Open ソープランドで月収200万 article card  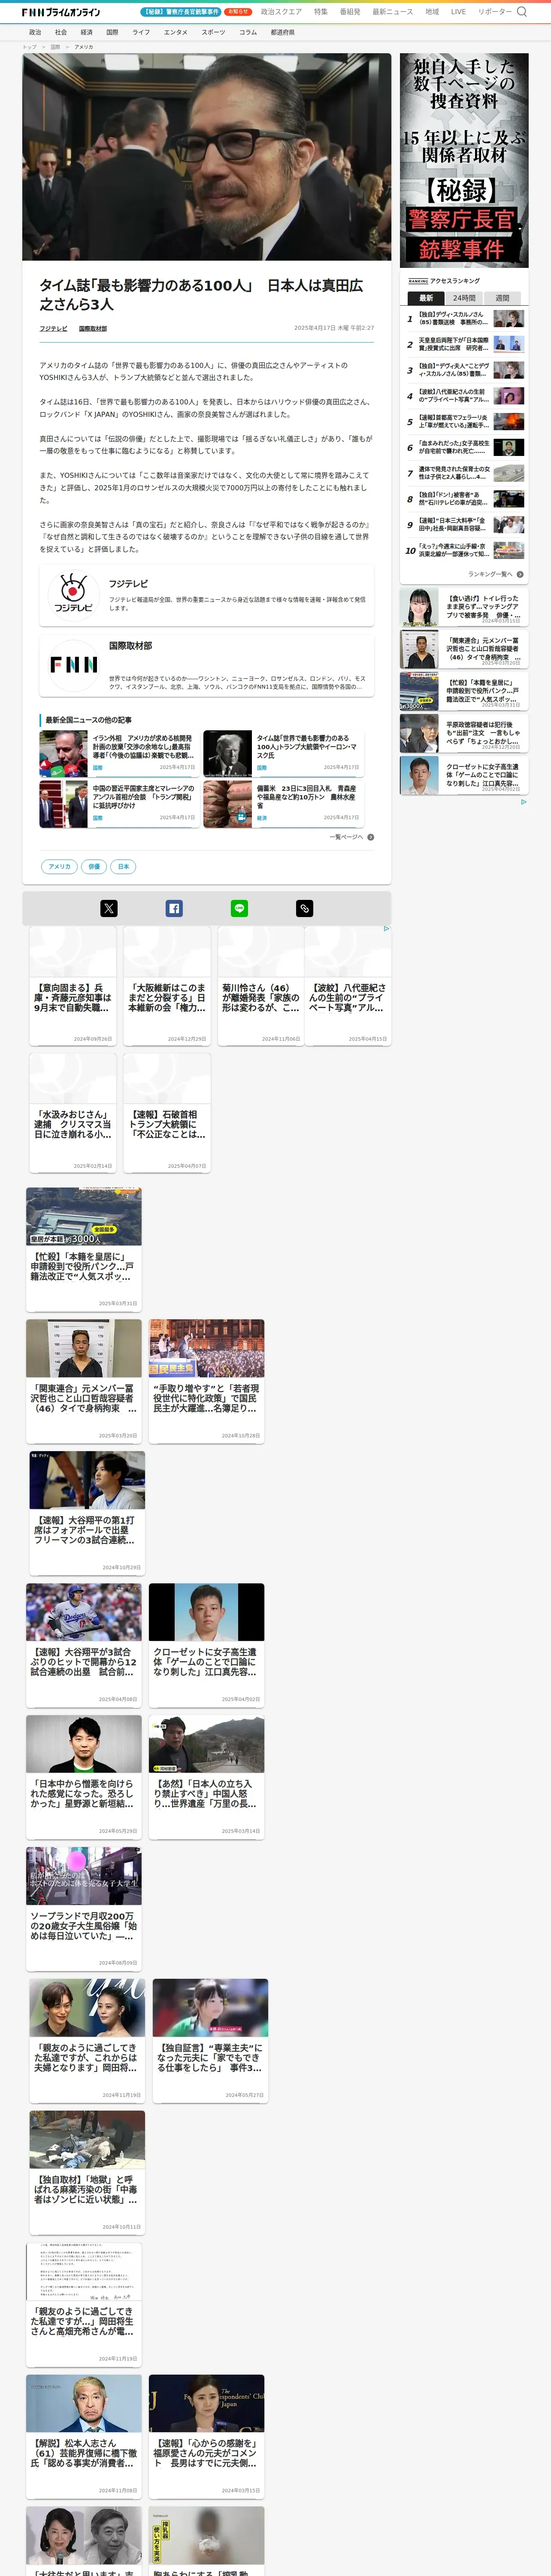[84, 1909]
